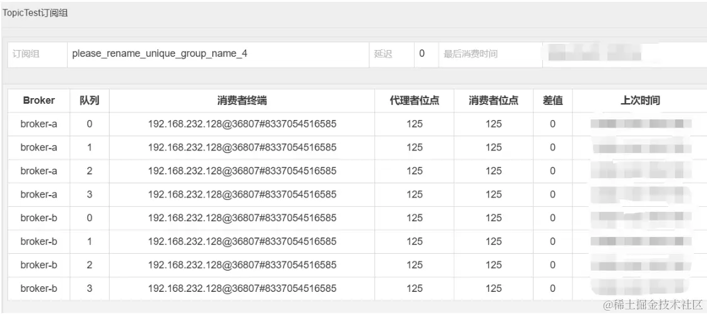Click consumer terminal for broker-b queue 3
The image size is (707, 315).
pyautogui.click(x=242, y=288)
